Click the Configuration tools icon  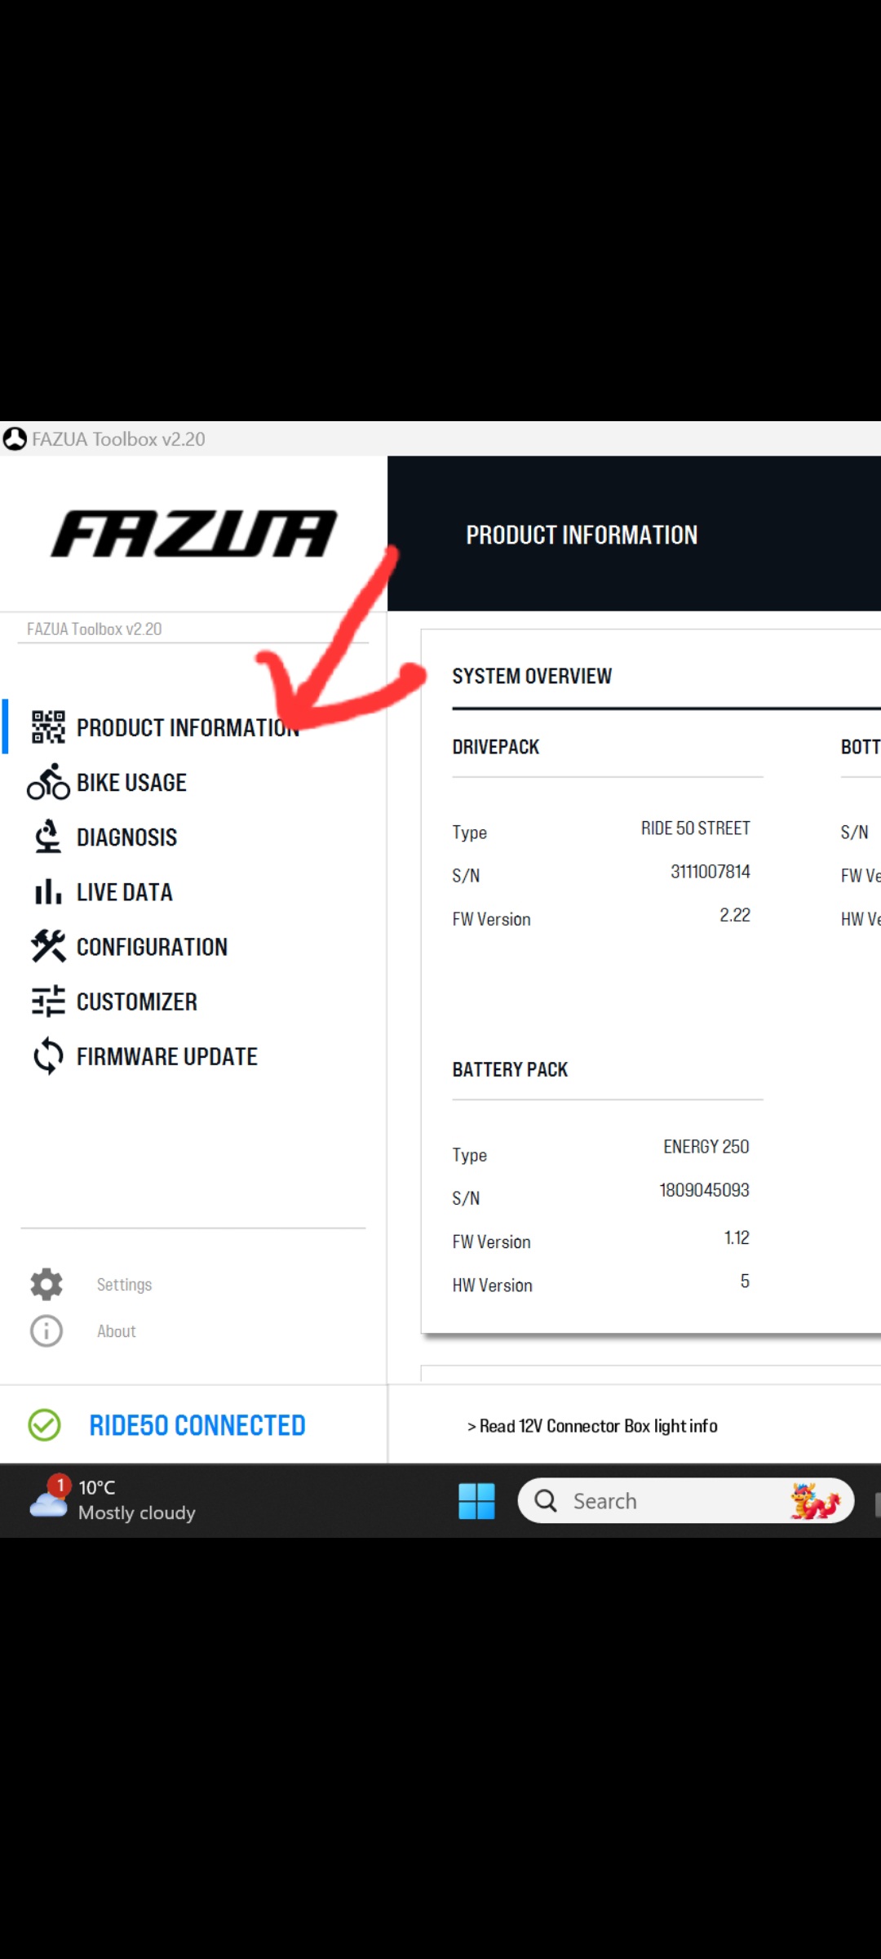(48, 946)
